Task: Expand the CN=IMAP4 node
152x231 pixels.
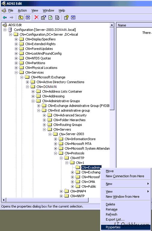Action: click(61, 191)
